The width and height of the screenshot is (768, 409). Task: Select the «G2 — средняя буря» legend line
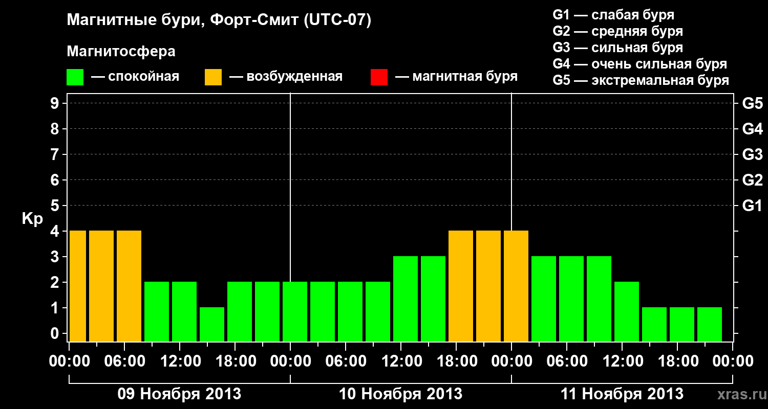(x=617, y=31)
